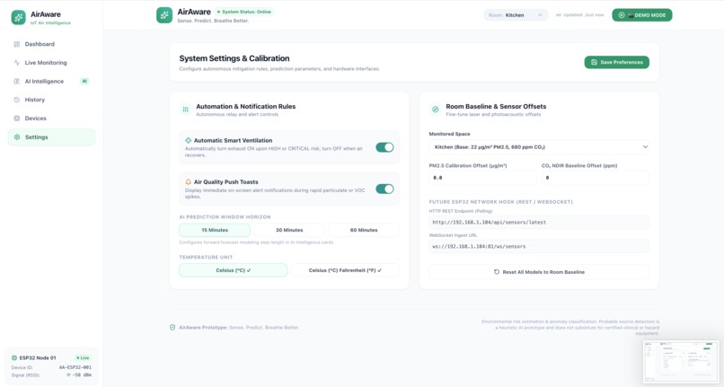The height and width of the screenshot is (387, 724).
Task: Click the Live Monitoring pulse icon
Action: point(17,63)
